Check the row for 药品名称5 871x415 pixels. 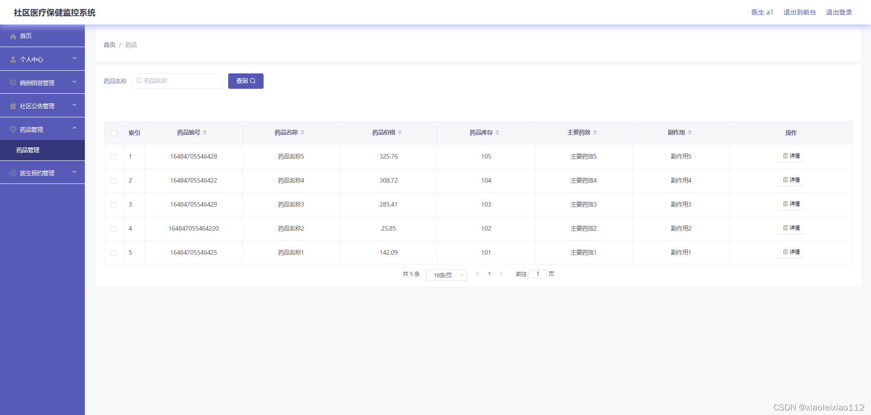113,157
